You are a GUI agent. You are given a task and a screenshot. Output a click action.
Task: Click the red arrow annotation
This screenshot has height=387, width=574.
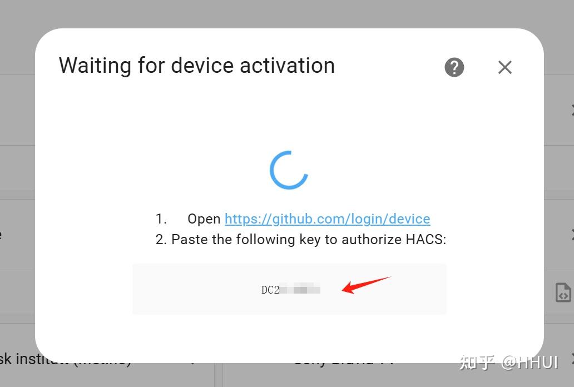pos(366,285)
